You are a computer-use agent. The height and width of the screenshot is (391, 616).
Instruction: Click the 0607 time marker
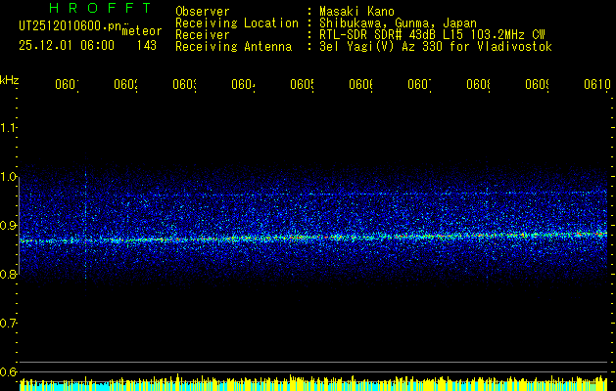(419, 84)
